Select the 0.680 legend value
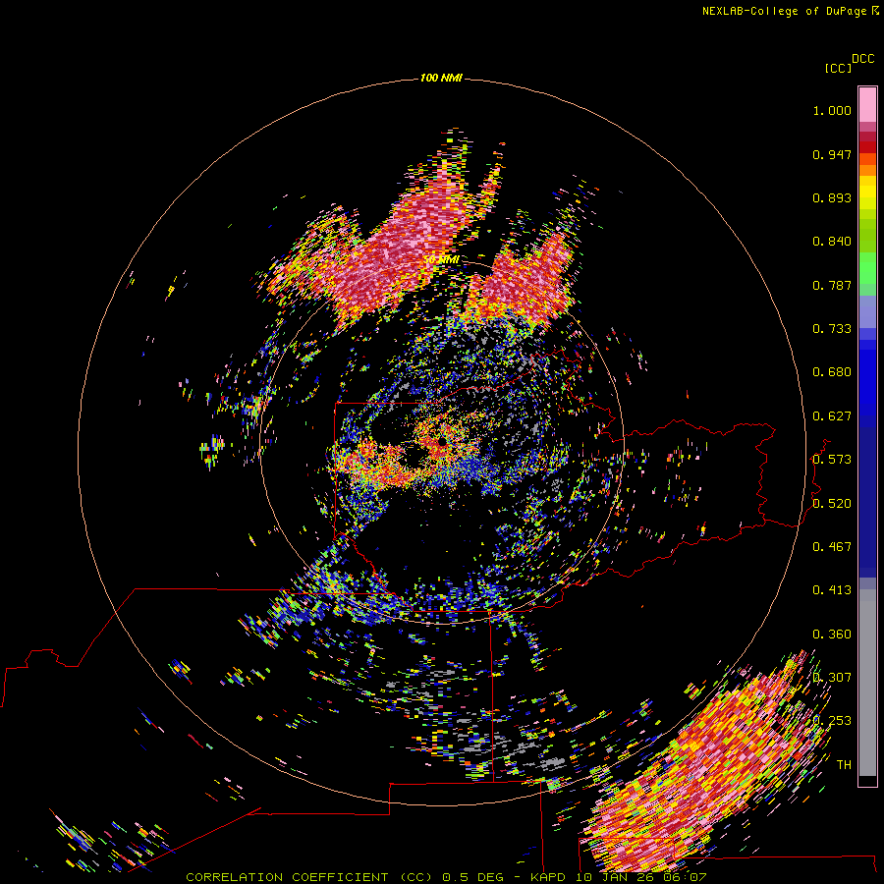884x884 pixels. [x=832, y=372]
